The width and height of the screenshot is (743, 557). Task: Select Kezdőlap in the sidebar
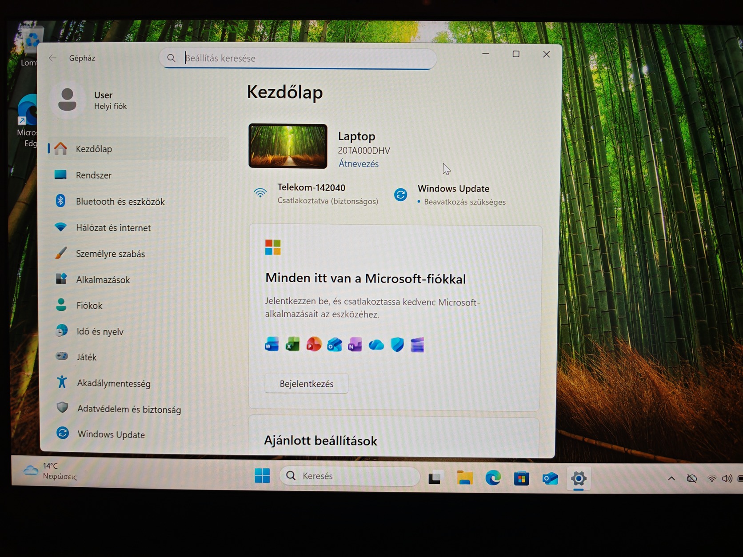tap(139, 149)
